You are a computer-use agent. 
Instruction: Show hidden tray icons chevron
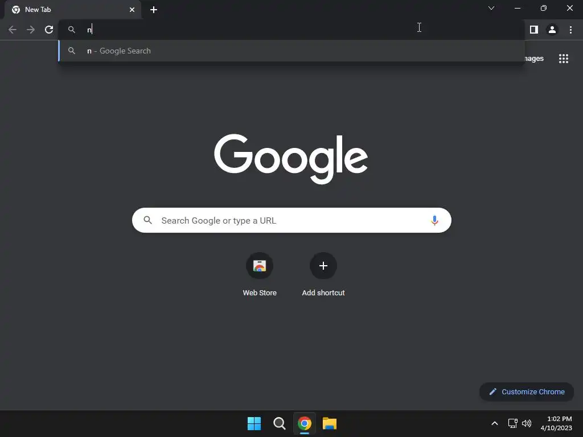click(495, 423)
